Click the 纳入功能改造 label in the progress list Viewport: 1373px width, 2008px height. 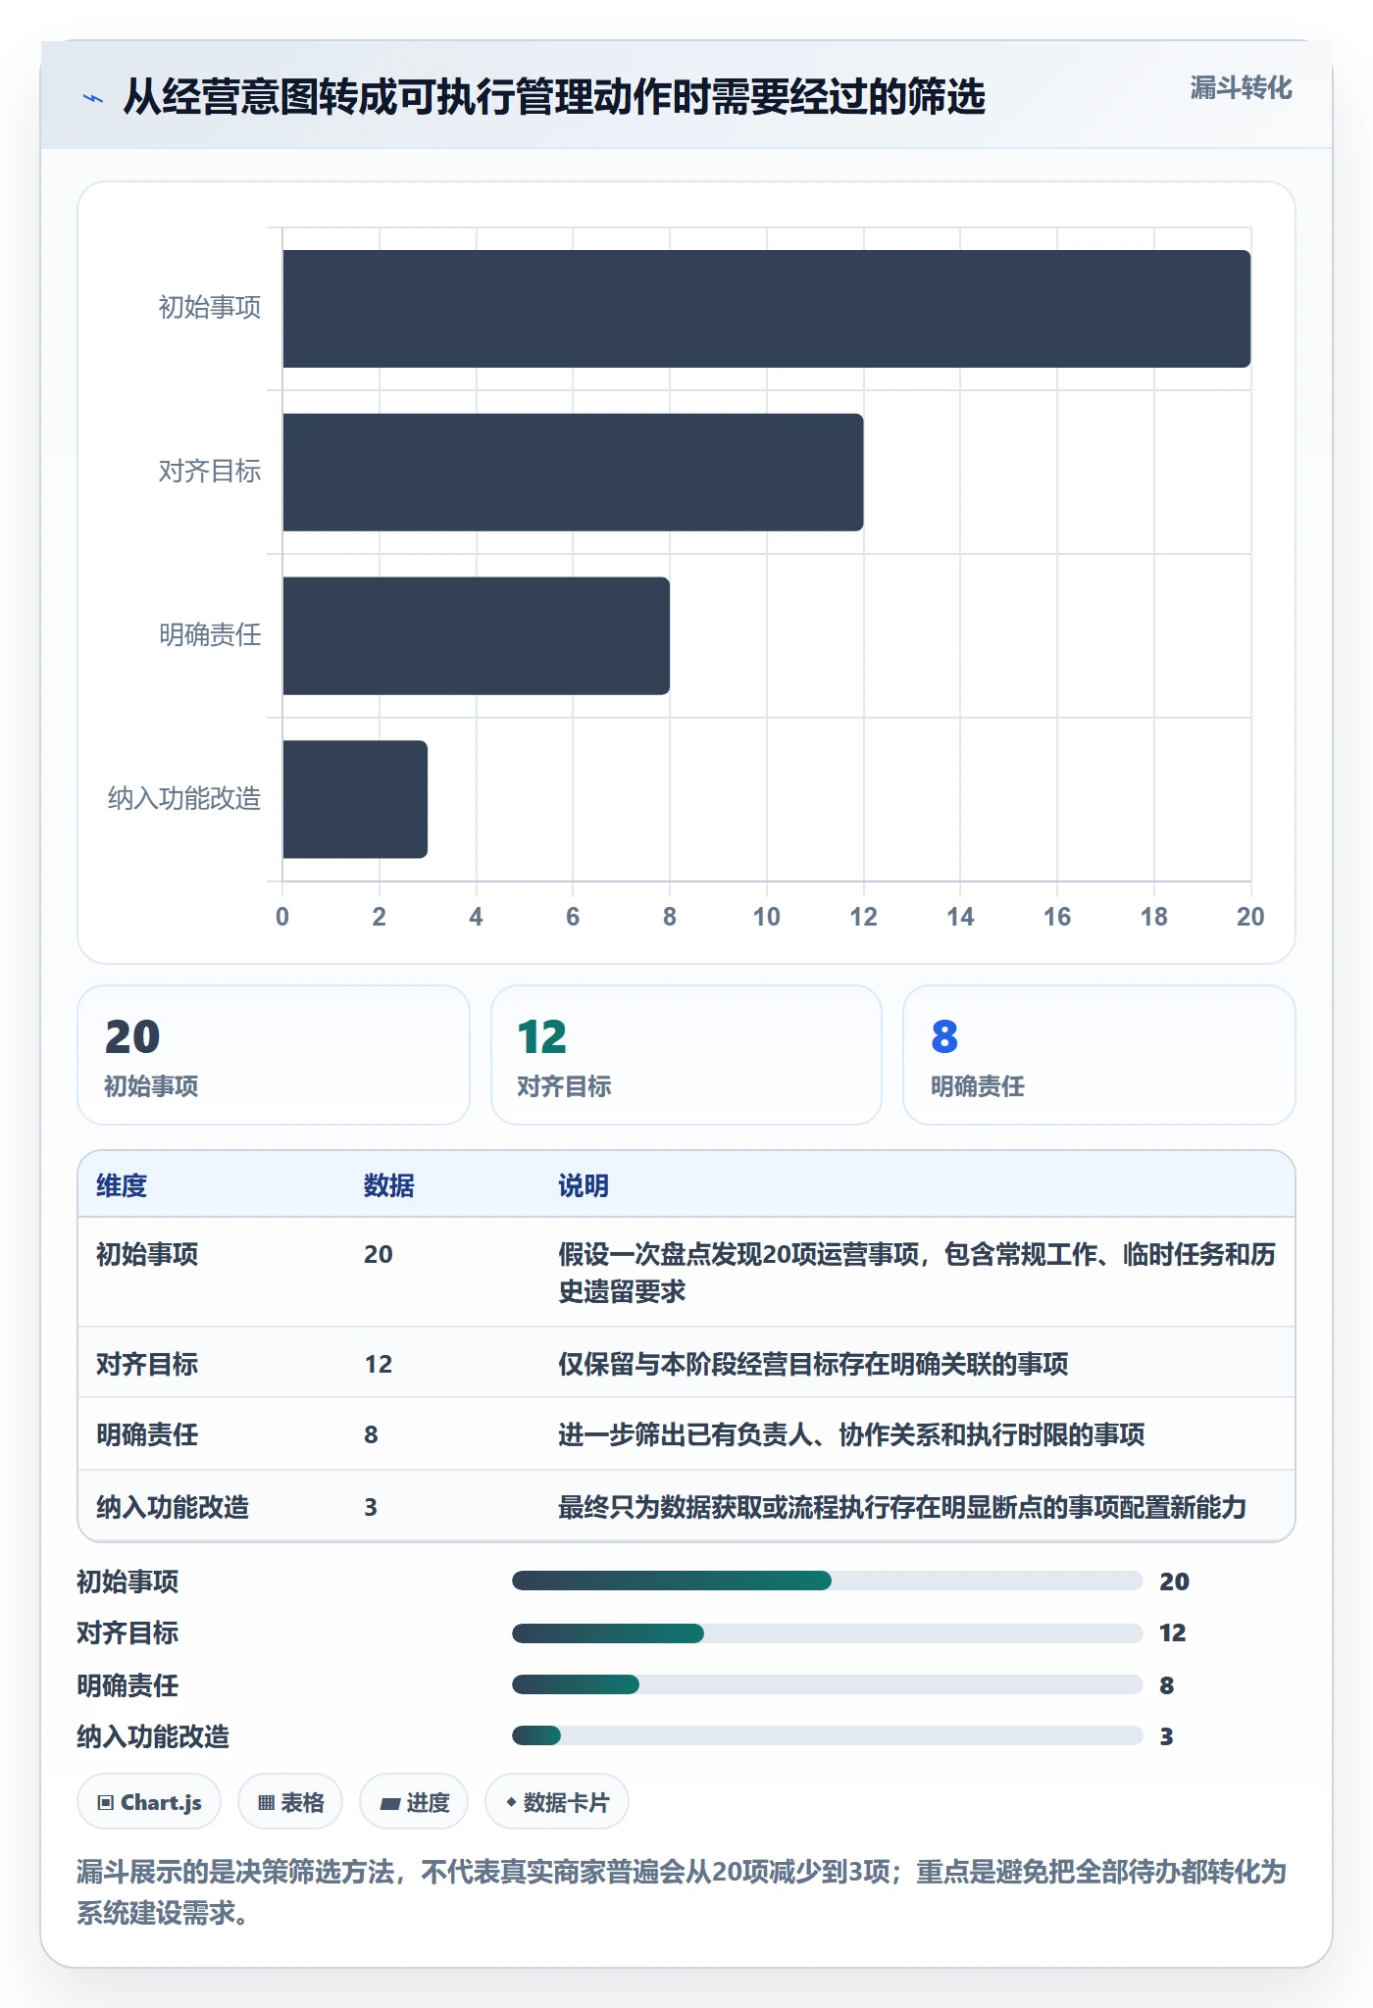153,1736
